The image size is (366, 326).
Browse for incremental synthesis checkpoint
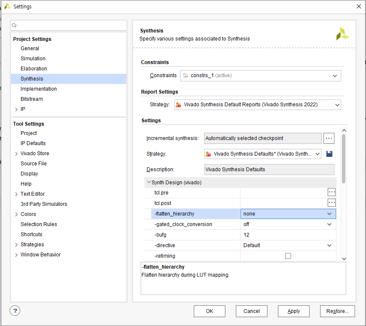click(329, 138)
